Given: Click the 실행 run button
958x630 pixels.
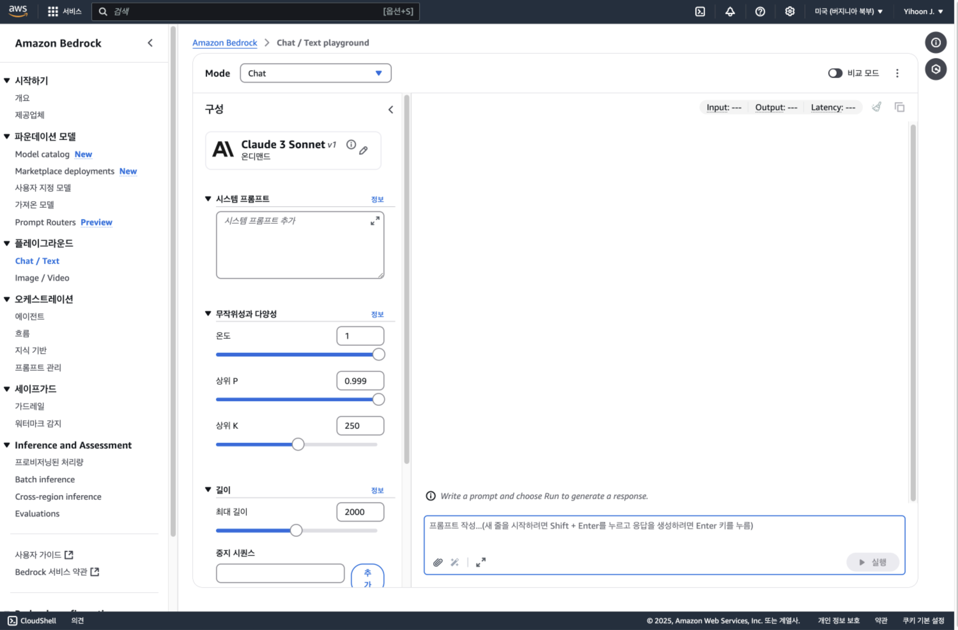Looking at the screenshot, I should click(872, 562).
